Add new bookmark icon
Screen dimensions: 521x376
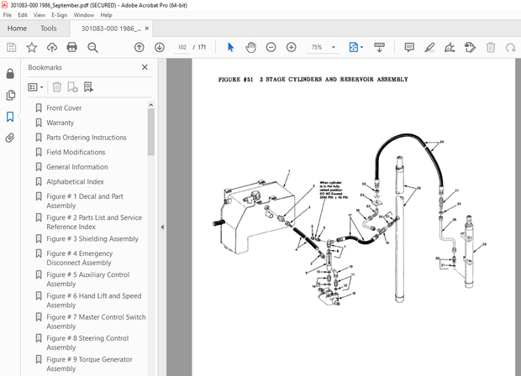click(72, 87)
